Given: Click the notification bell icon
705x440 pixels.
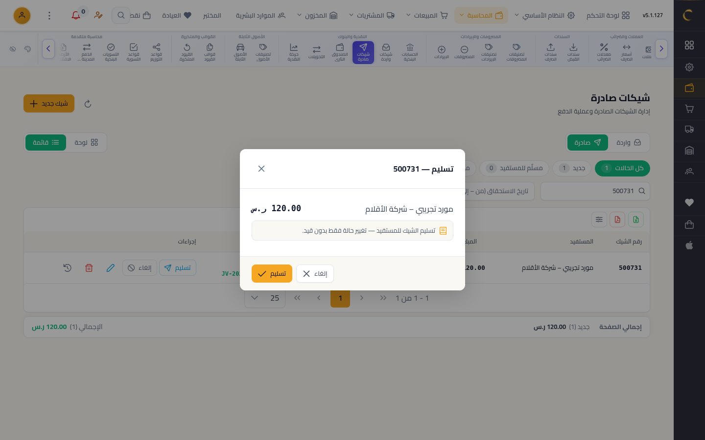Looking at the screenshot, I should pyautogui.click(x=76, y=15).
